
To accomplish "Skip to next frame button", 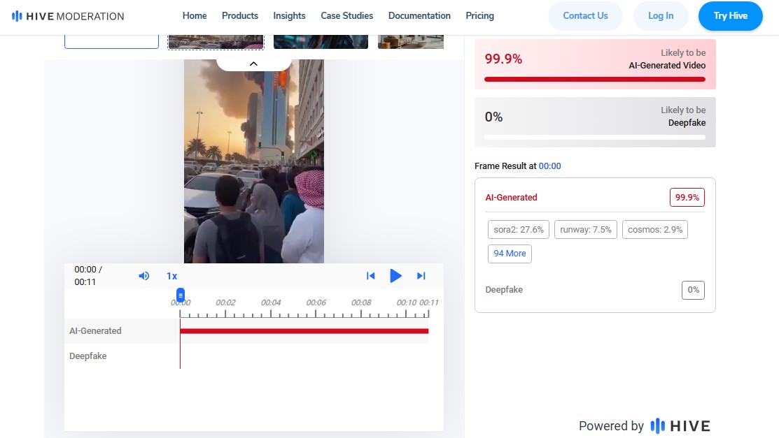I will (421, 276).
